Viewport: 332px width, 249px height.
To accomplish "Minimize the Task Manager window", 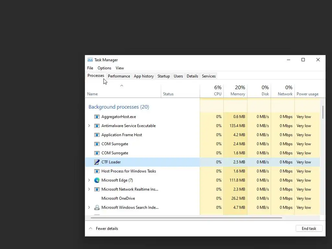I will pyautogui.click(x=288, y=60).
